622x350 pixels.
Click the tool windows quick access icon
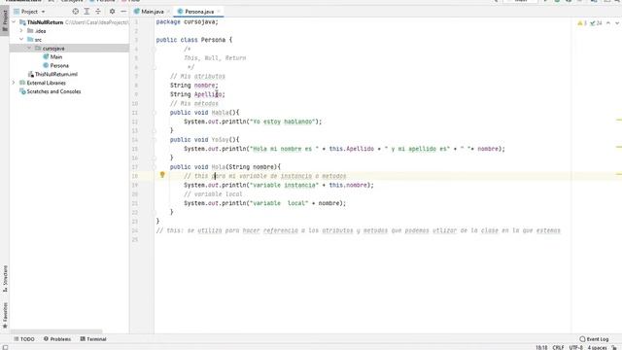[5, 347]
